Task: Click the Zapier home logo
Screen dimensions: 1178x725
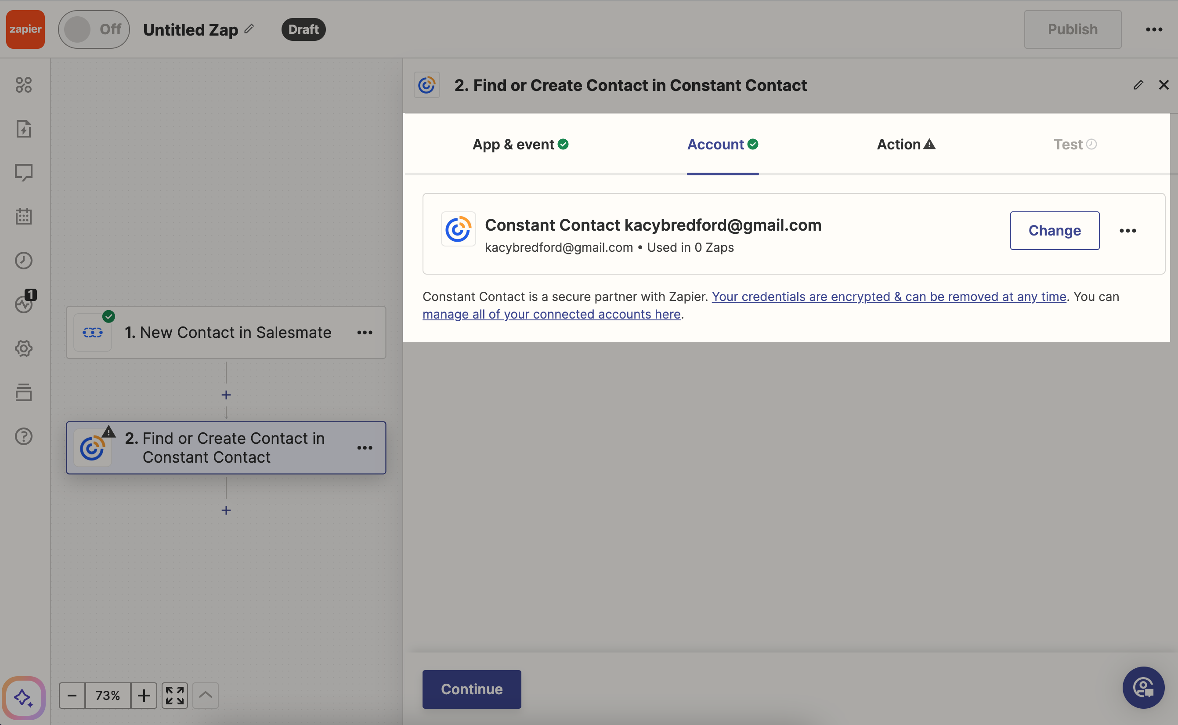Action: pos(25,29)
